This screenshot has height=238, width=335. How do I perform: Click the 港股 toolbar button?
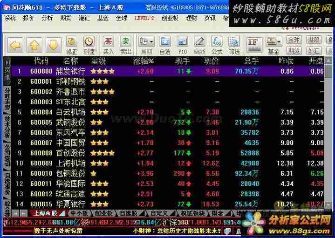tap(314, 40)
